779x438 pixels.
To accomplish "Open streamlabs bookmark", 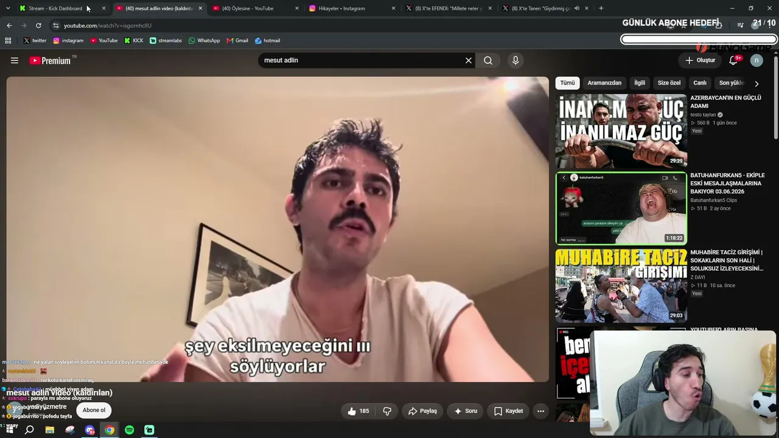I will point(166,41).
